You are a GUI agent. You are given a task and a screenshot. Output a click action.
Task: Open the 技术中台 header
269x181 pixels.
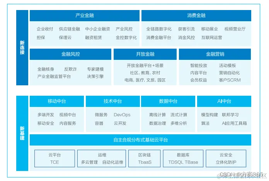[113, 101]
